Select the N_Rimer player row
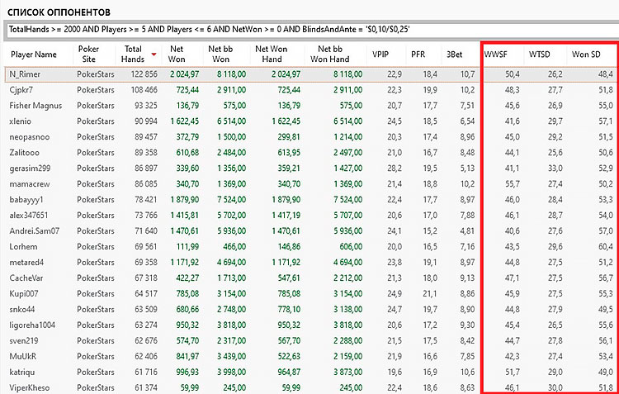The width and height of the screenshot is (619, 394). point(26,74)
